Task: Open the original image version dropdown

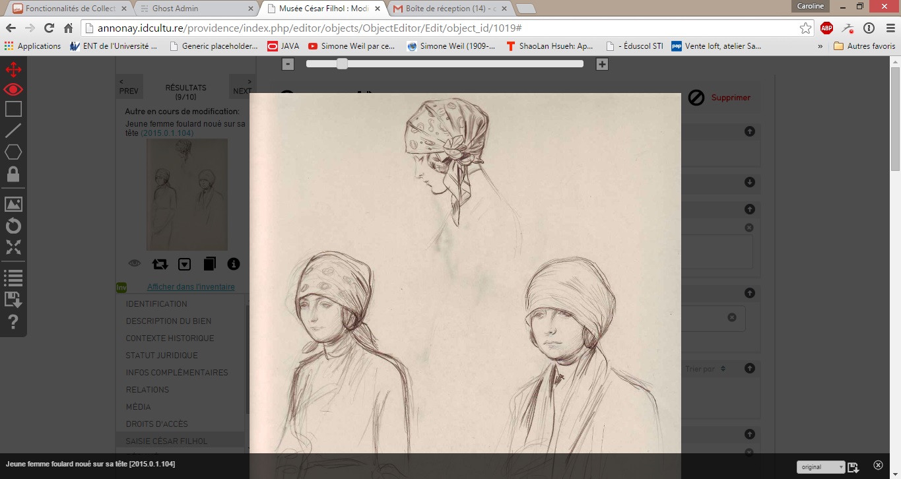Action: [820, 467]
